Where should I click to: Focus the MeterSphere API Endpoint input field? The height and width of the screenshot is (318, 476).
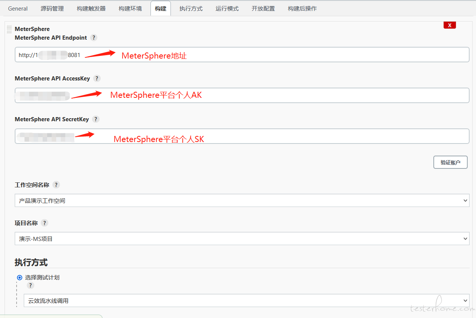242,55
